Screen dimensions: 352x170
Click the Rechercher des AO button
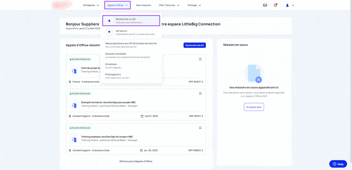195,45
